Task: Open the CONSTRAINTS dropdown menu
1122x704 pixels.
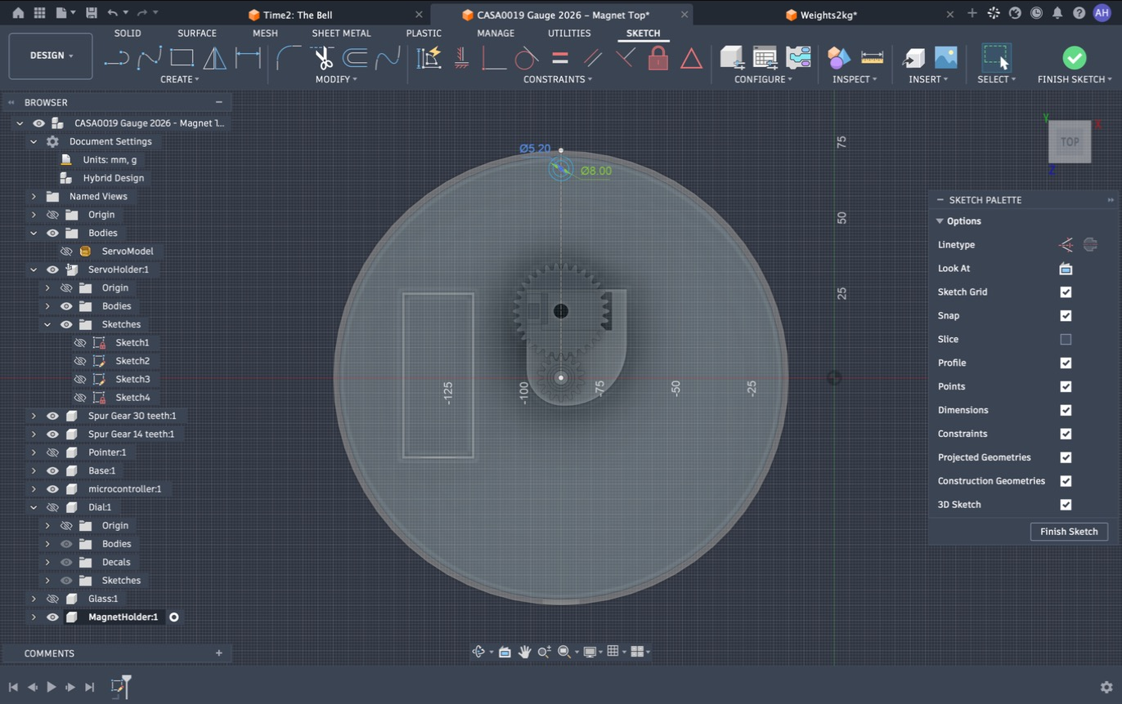Action: (x=558, y=79)
